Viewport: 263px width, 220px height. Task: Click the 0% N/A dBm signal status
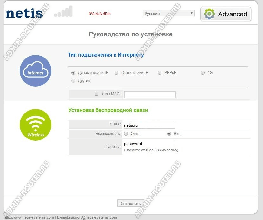[100, 14]
